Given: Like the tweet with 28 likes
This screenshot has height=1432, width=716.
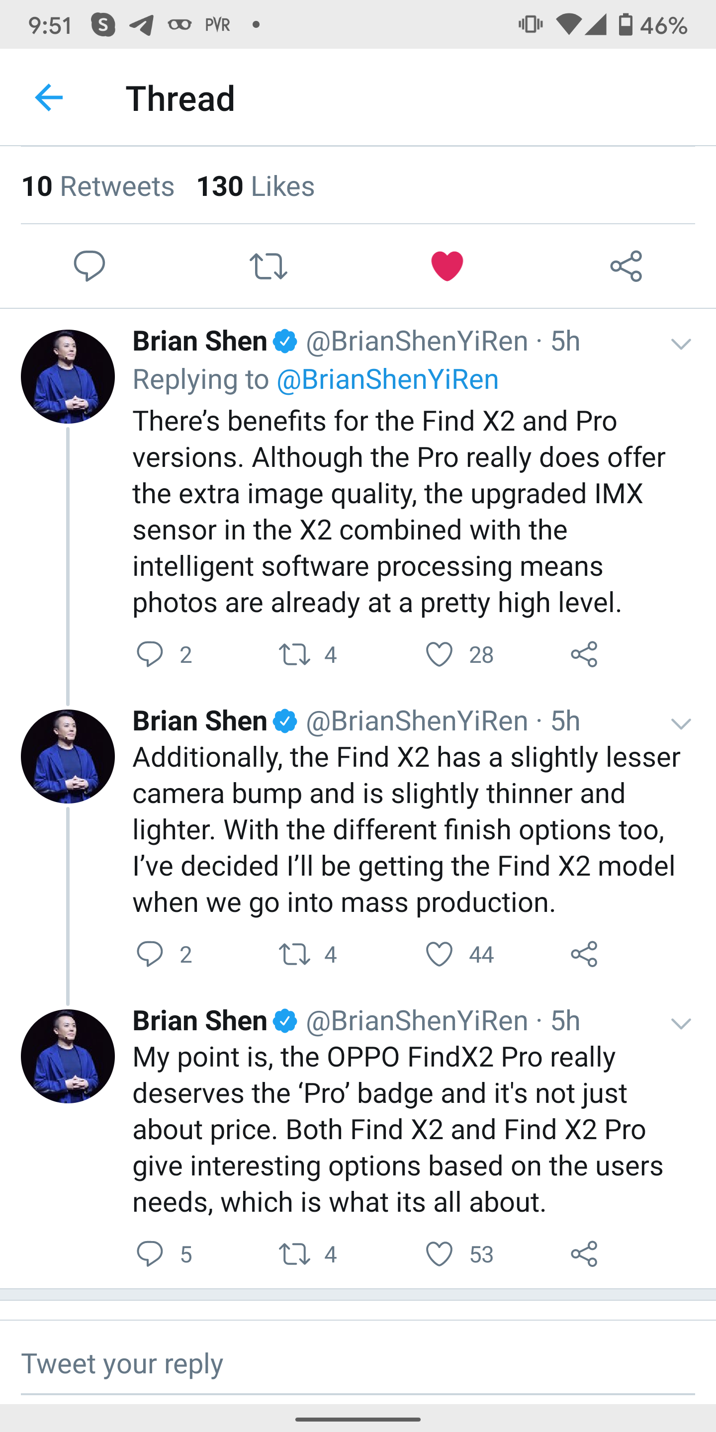Looking at the screenshot, I should tap(439, 654).
